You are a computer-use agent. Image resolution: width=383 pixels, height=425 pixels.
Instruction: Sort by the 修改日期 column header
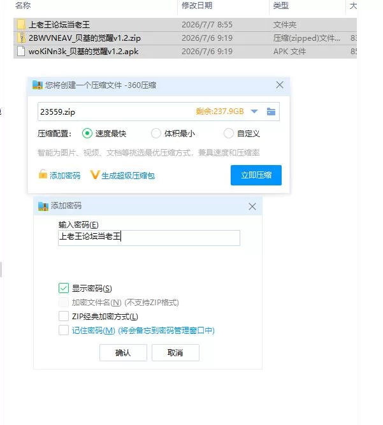[197, 6]
